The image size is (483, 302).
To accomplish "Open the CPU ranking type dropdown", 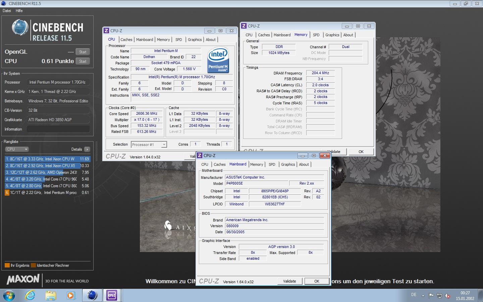I will pos(17,149).
